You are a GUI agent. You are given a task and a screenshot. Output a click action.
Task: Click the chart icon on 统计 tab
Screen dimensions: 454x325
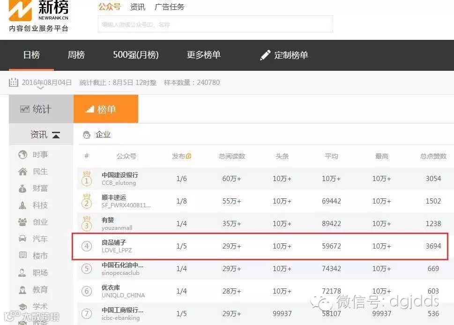pos(25,109)
